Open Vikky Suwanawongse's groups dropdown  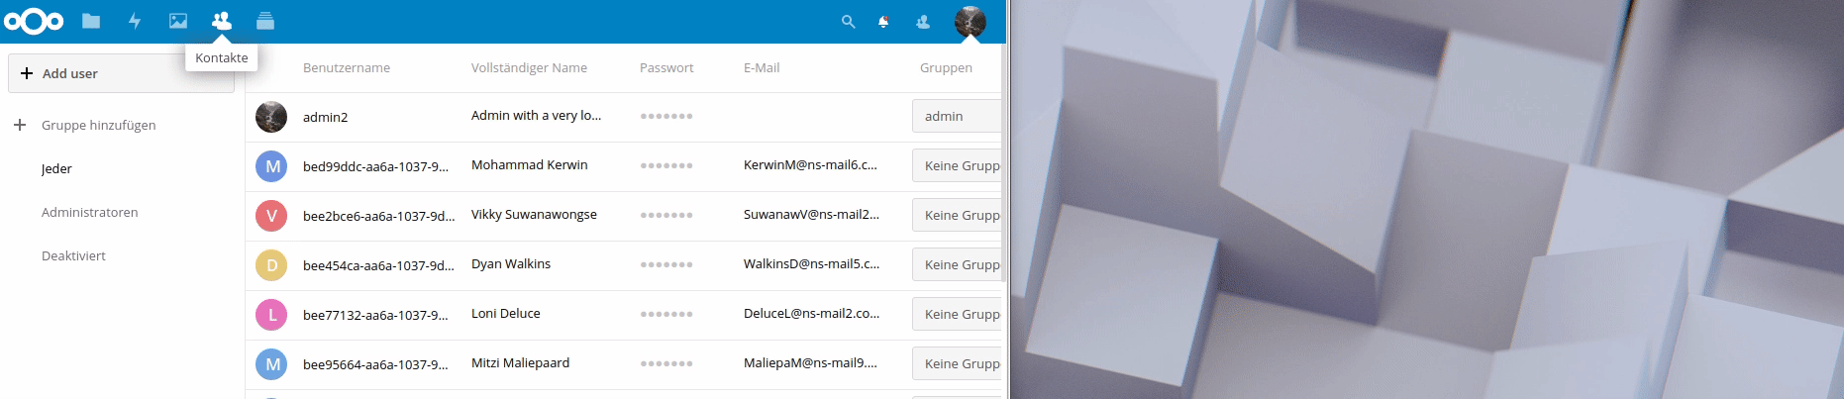click(957, 215)
